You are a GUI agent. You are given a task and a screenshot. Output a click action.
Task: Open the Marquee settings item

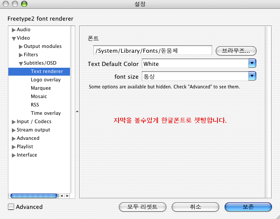41,88
